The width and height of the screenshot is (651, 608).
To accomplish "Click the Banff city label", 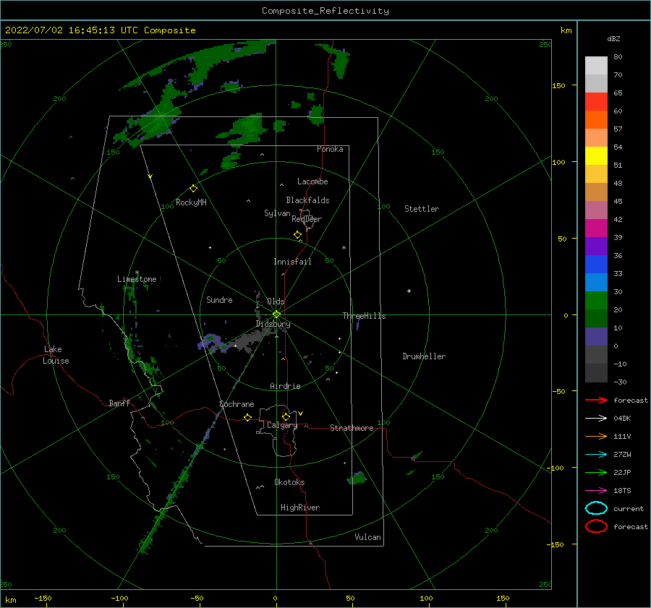I will pos(119,403).
